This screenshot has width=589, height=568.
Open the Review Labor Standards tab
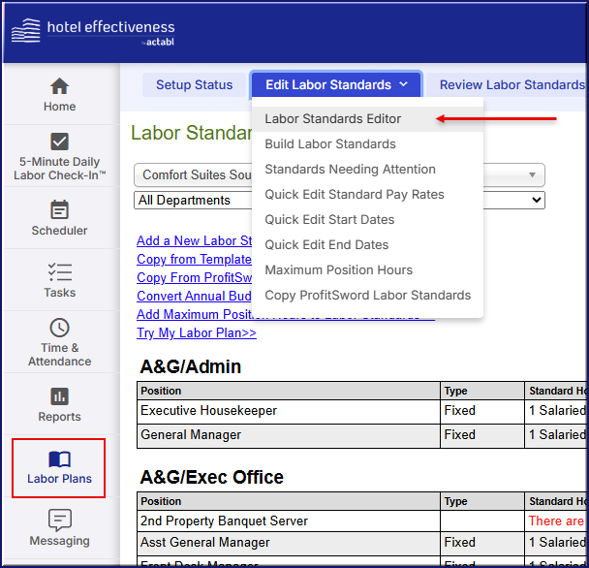pos(511,85)
